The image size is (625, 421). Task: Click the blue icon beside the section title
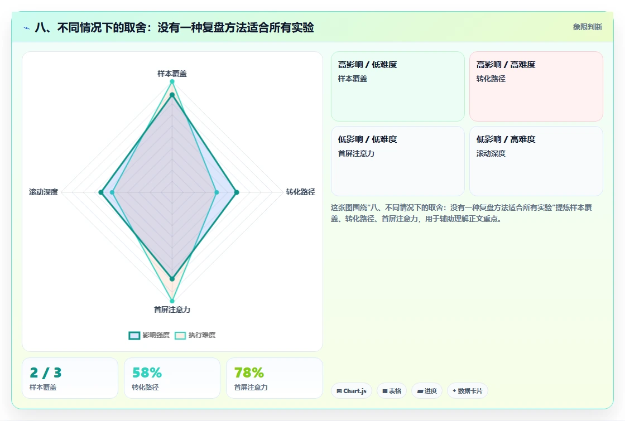pyautogui.click(x=27, y=28)
